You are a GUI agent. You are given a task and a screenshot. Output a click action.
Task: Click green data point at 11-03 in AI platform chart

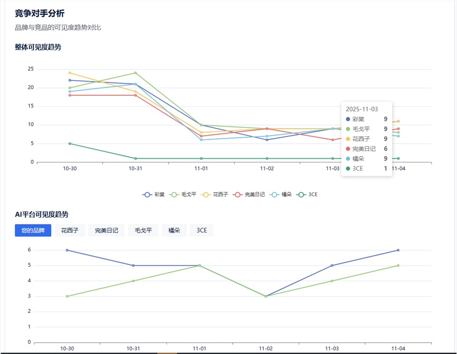click(332, 281)
